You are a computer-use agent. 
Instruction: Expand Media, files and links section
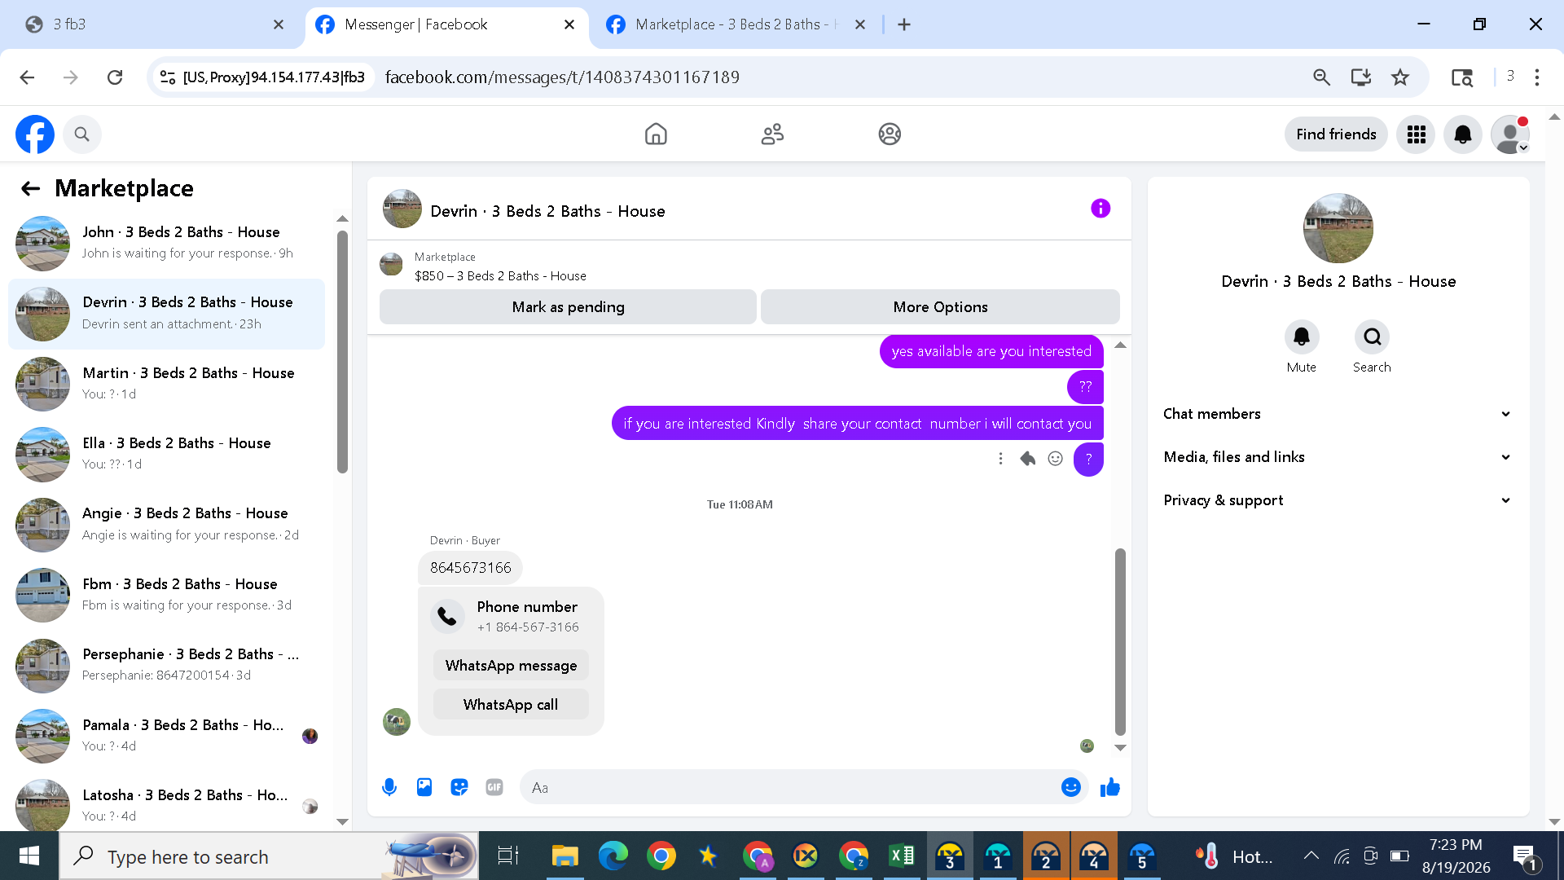tap(1338, 457)
